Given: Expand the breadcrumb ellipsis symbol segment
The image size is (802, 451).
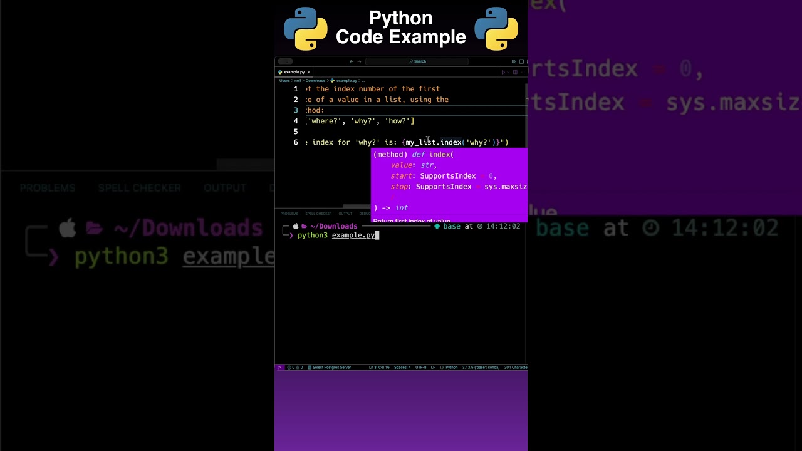Looking at the screenshot, I should pyautogui.click(x=363, y=81).
